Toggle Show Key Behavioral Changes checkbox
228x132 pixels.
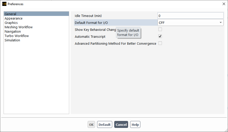tap(160, 30)
